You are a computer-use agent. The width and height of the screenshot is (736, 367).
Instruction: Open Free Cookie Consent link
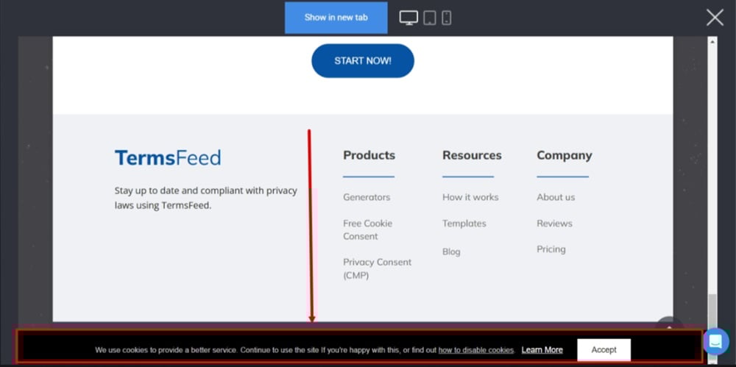[x=367, y=230]
